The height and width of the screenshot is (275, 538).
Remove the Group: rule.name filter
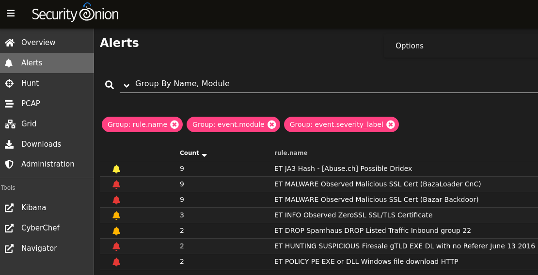[x=174, y=124]
